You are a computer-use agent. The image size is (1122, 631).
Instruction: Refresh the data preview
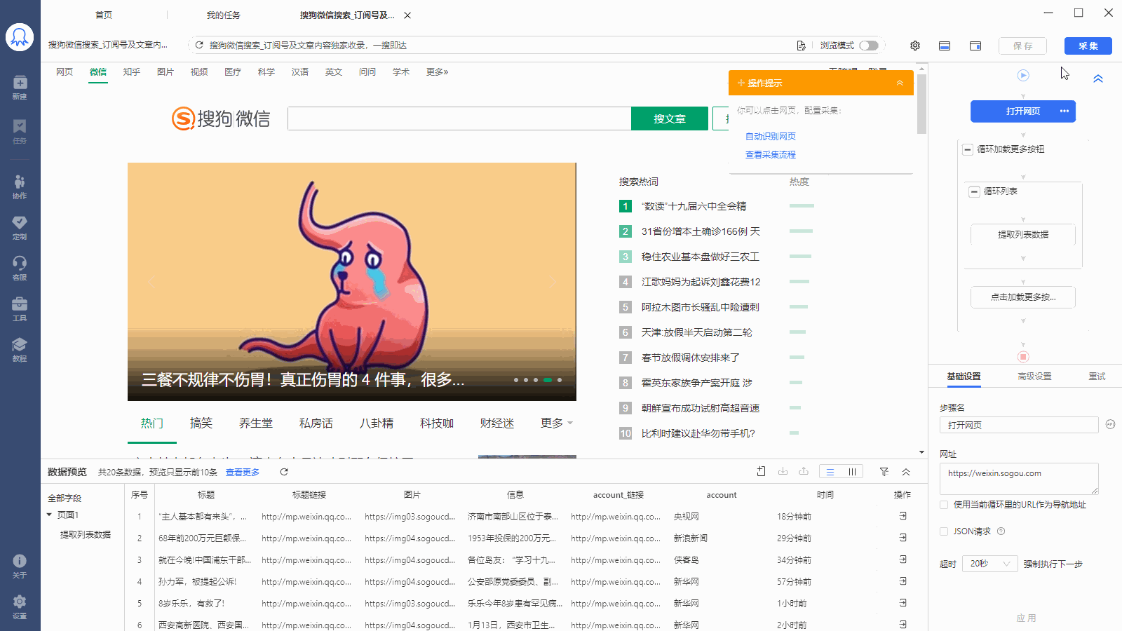284,472
